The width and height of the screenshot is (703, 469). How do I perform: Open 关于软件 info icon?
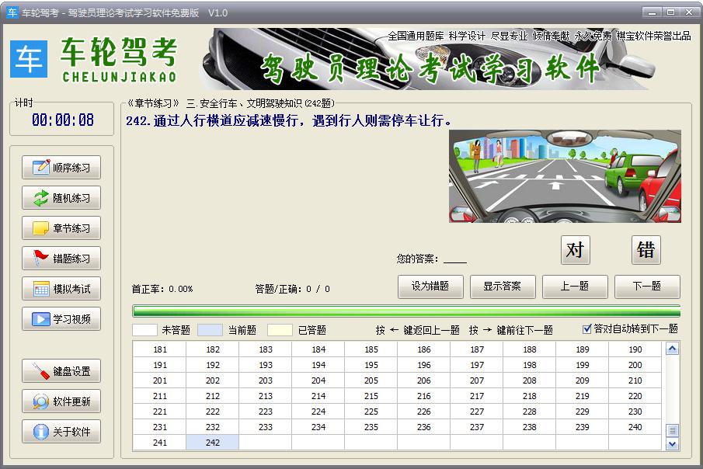click(40, 432)
